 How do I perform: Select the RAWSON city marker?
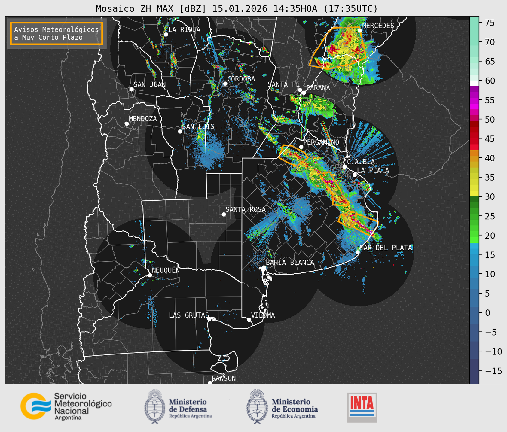(x=210, y=382)
